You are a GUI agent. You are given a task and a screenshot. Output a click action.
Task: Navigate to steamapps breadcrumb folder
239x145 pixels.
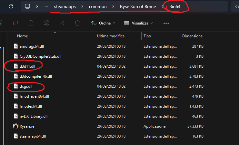click(x=65, y=6)
